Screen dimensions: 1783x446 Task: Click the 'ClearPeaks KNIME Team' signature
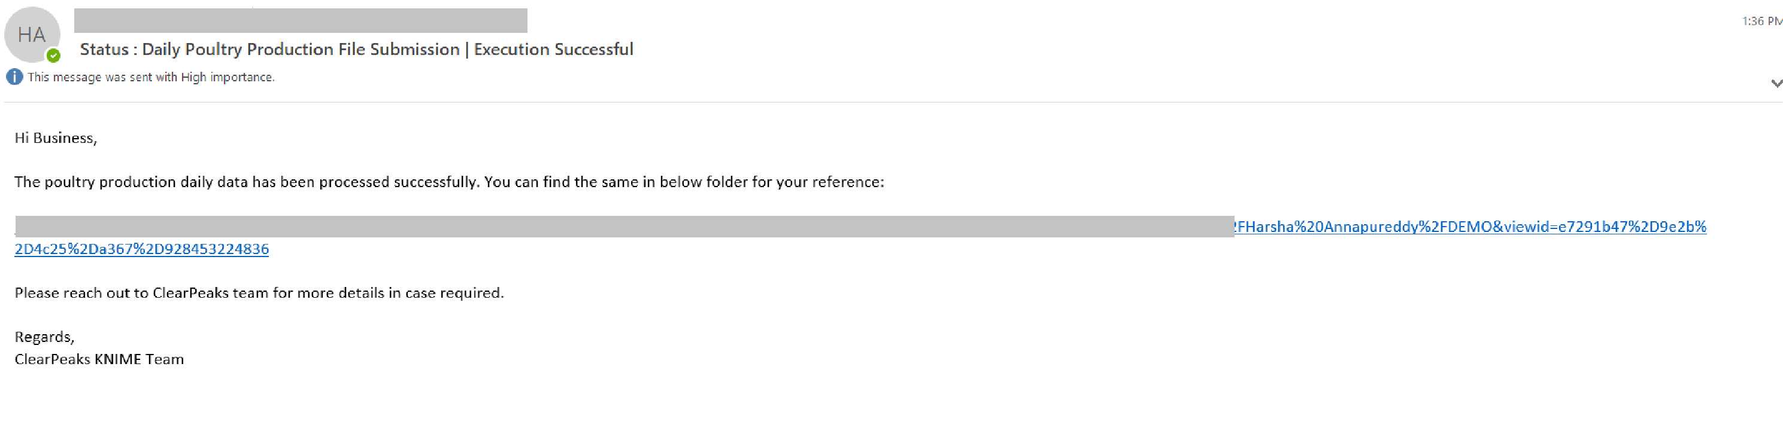99,359
